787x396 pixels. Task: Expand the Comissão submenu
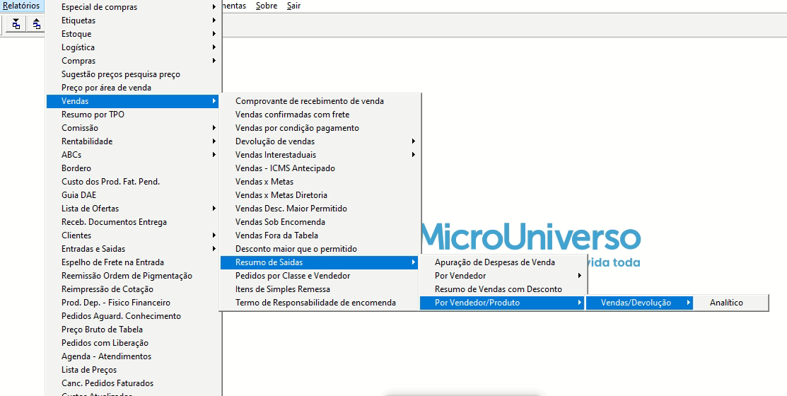coord(133,128)
